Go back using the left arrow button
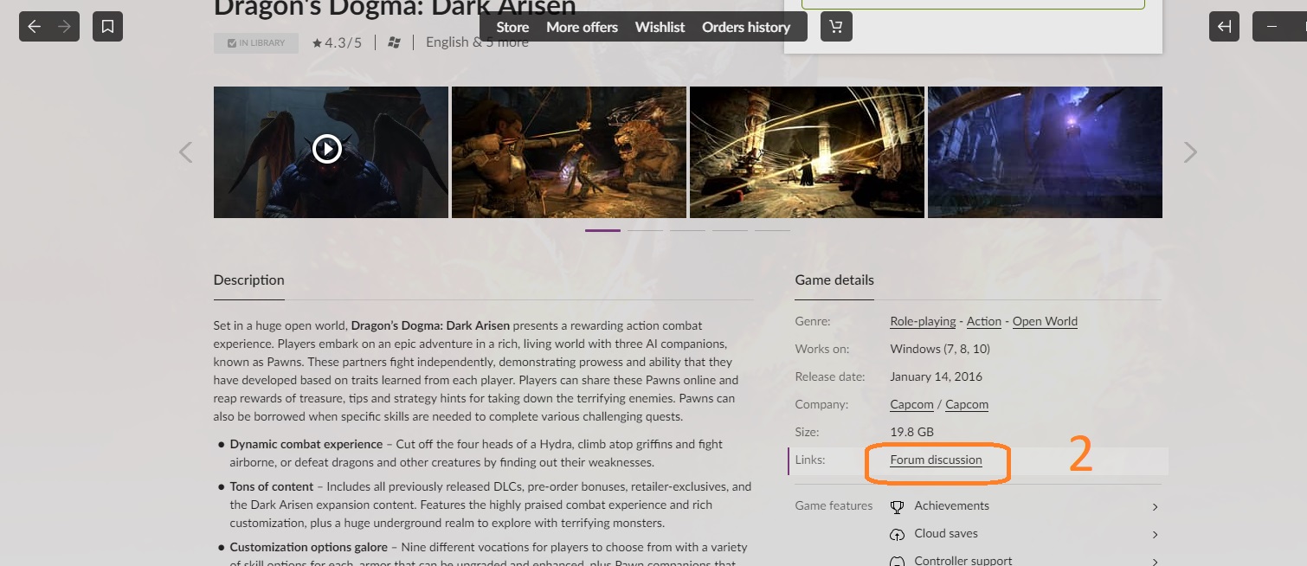1307x566 pixels. tap(35, 27)
